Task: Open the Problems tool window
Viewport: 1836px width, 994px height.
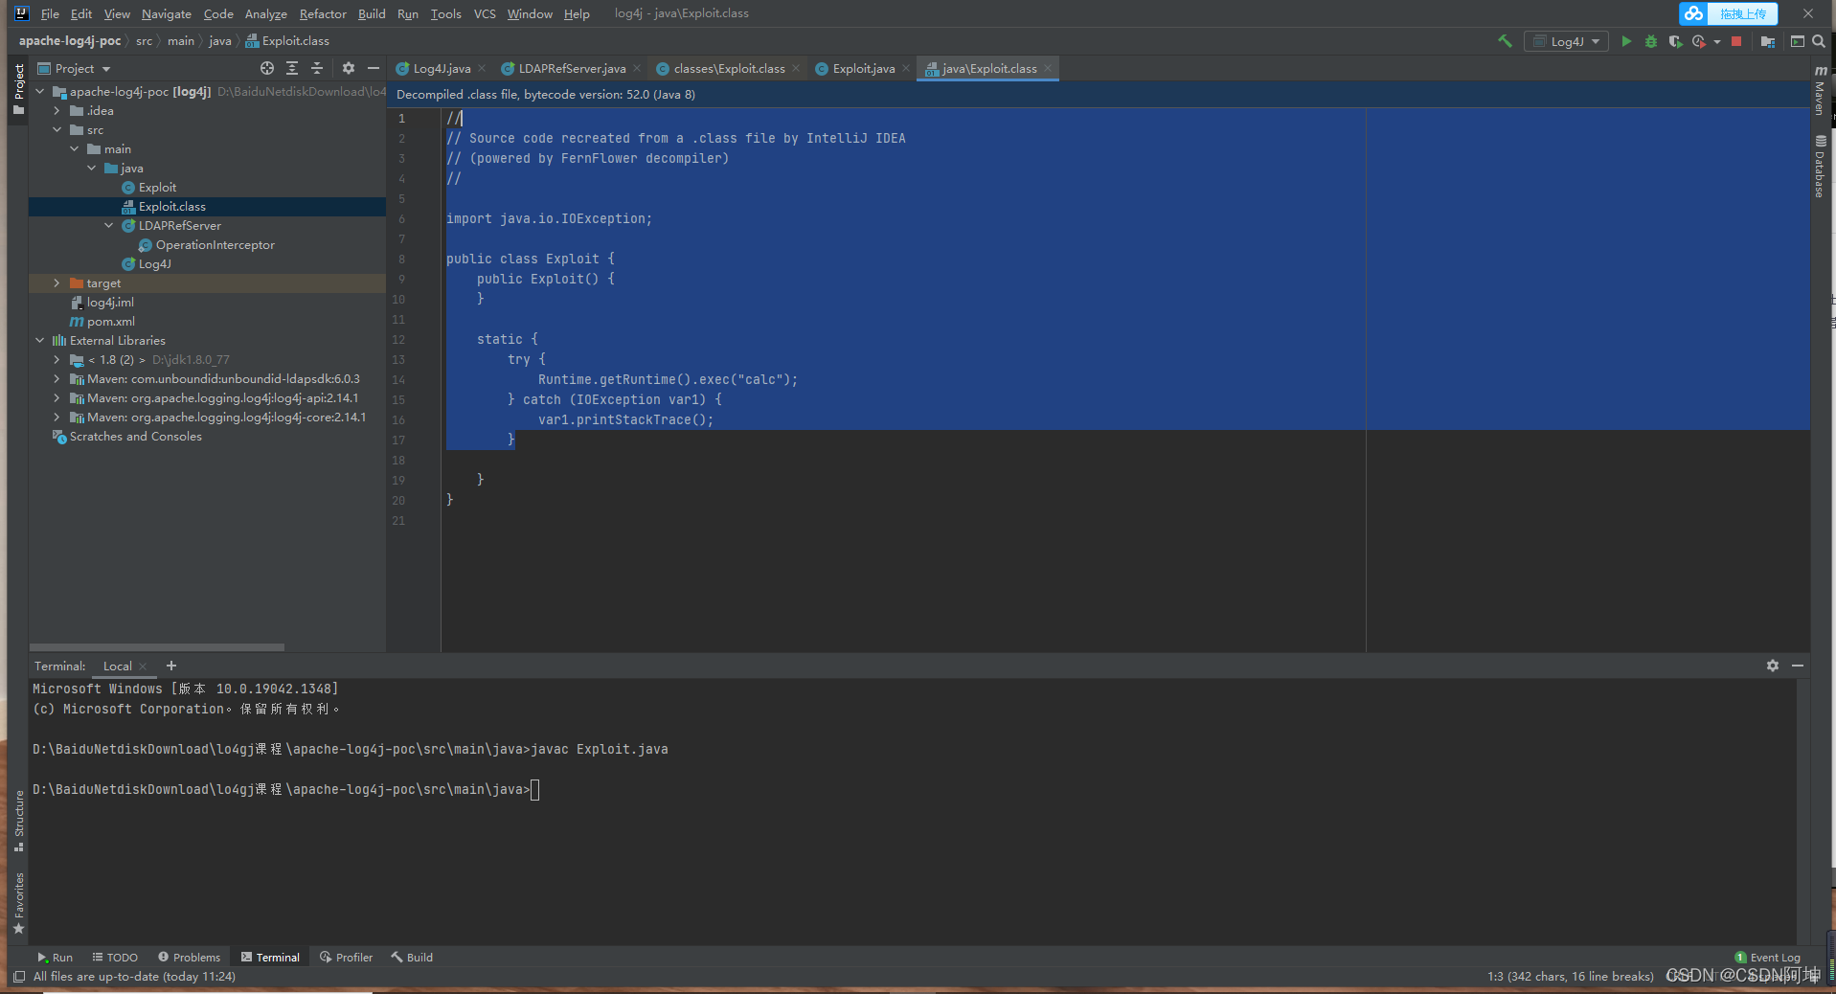Action: pos(189,958)
